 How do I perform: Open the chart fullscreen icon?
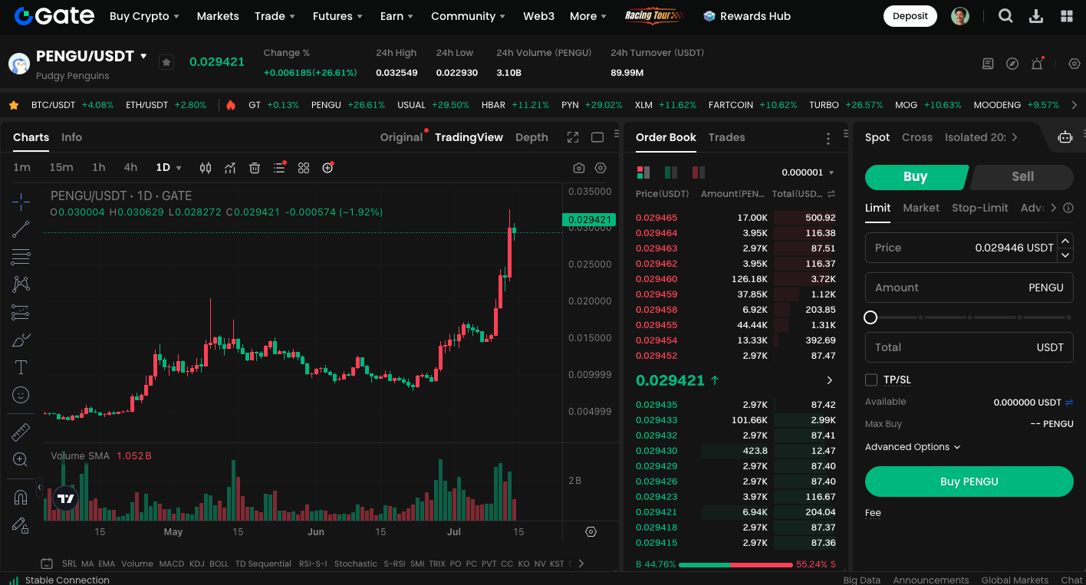click(x=573, y=137)
